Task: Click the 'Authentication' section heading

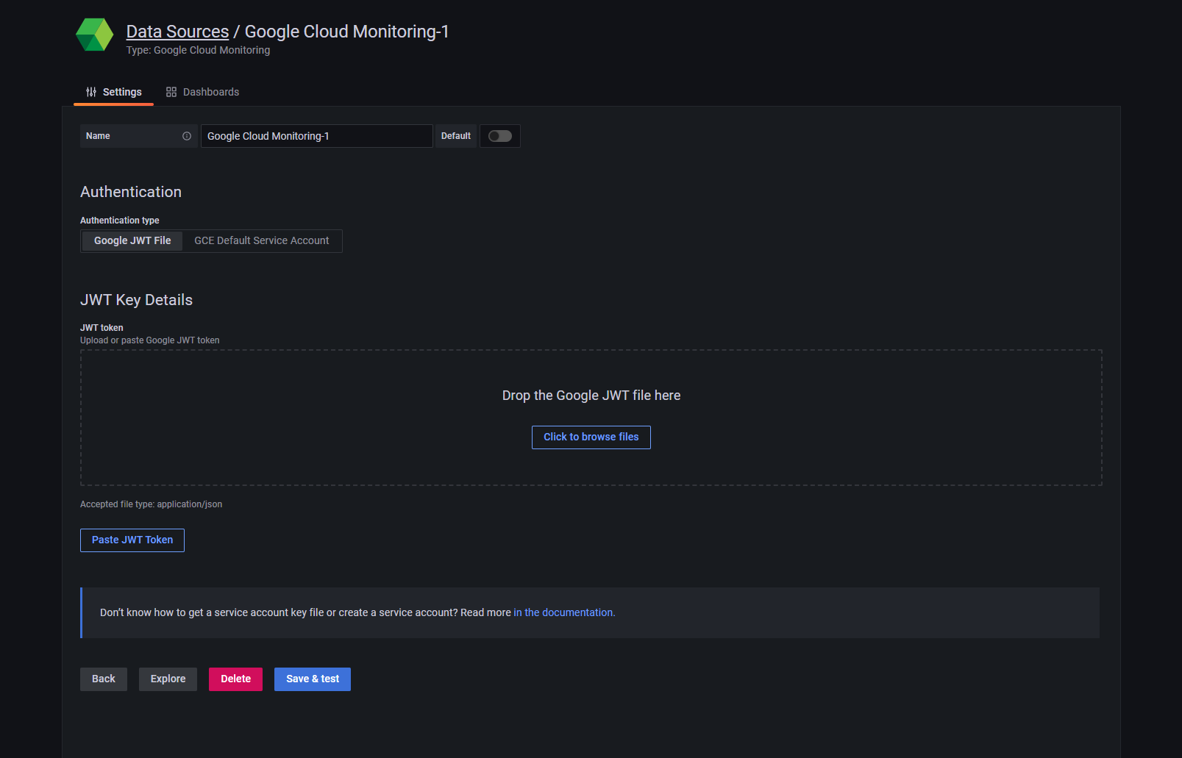Action: 131,192
